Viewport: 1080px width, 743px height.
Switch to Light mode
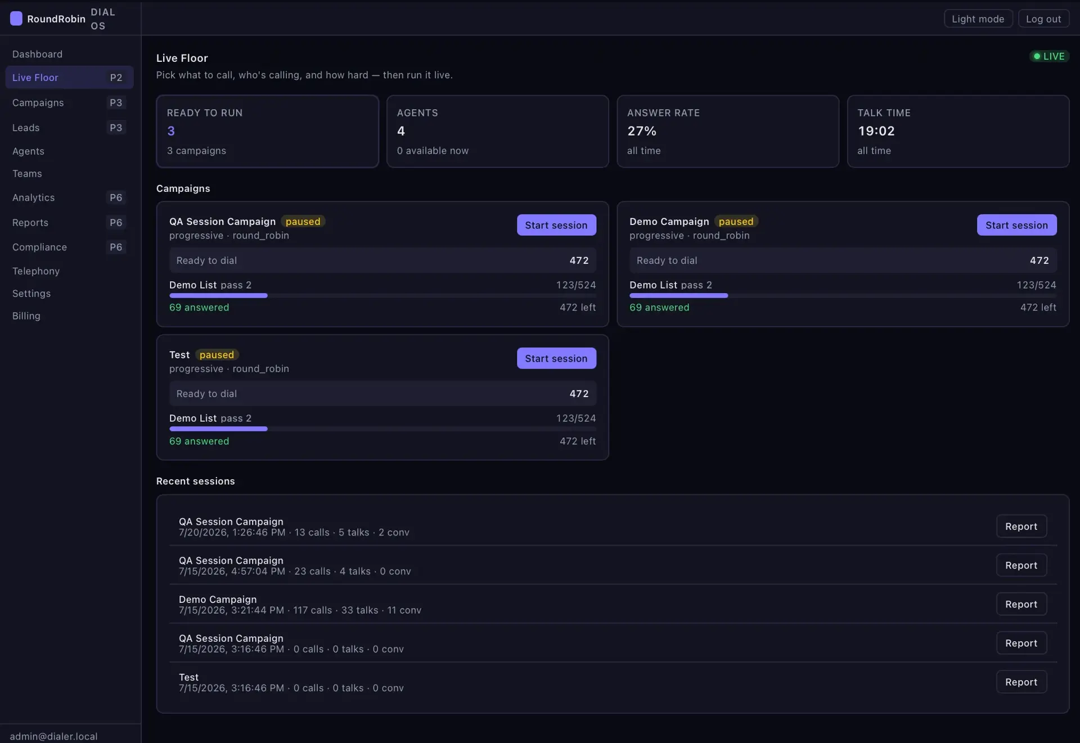(978, 19)
